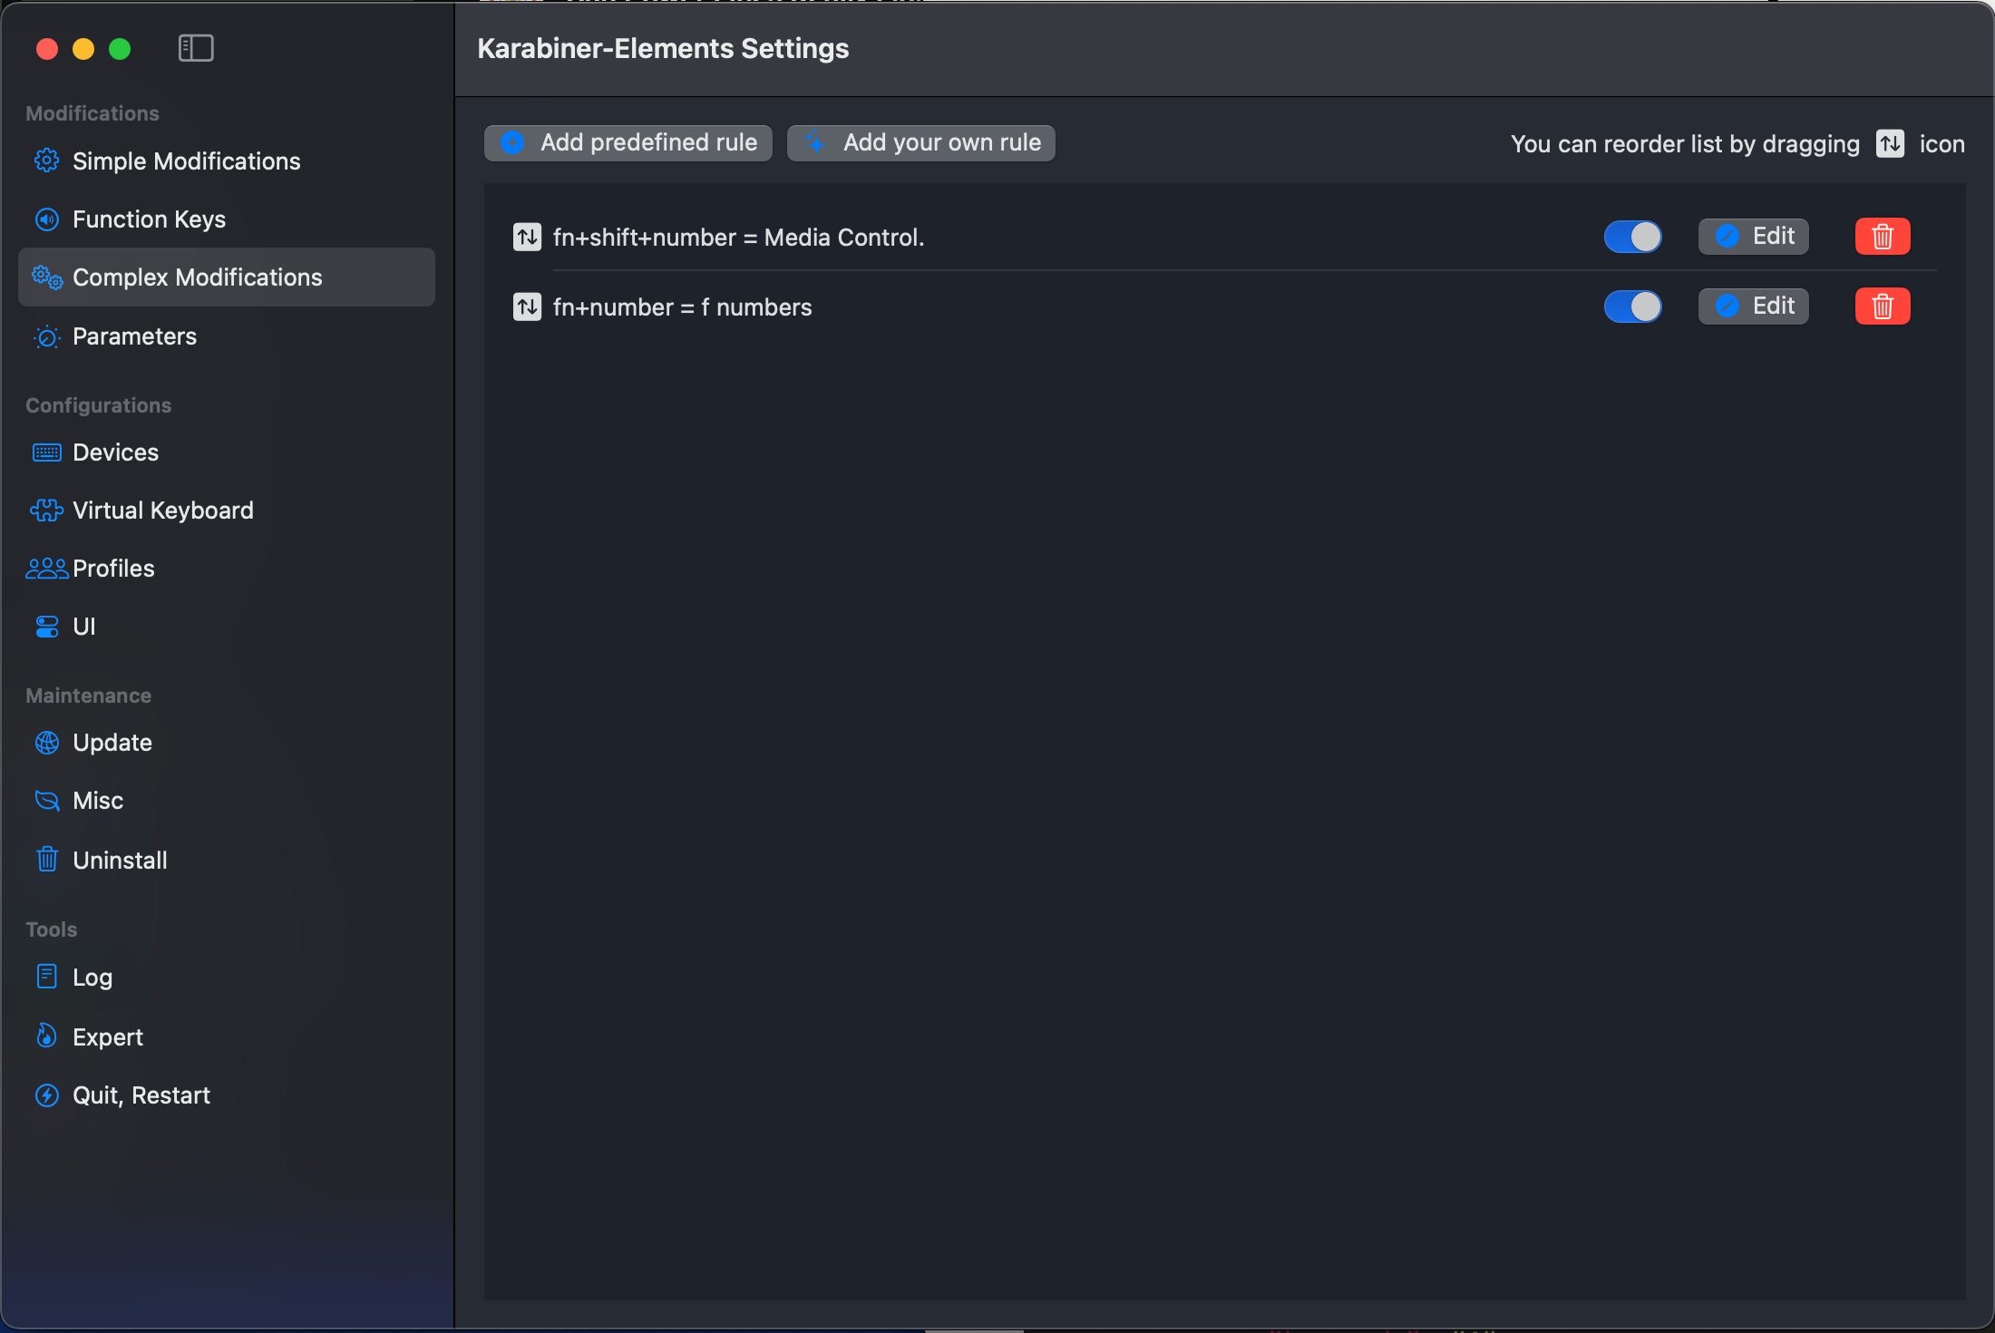Edit the fn+shift+number Media Control rule

(1754, 237)
